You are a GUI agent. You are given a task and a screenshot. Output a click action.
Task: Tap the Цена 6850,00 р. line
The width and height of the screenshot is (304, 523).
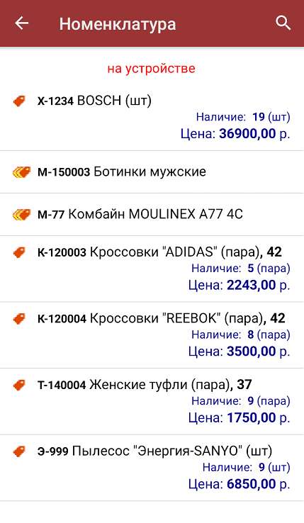coord(239,484)
